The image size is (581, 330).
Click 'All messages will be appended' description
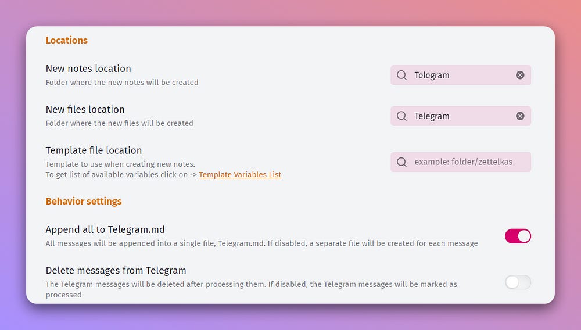(261, 243)
